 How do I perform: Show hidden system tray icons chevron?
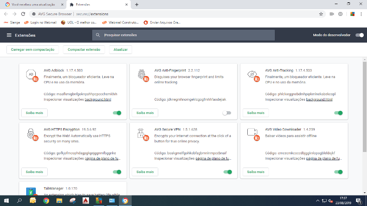click(x=317, y=201)
